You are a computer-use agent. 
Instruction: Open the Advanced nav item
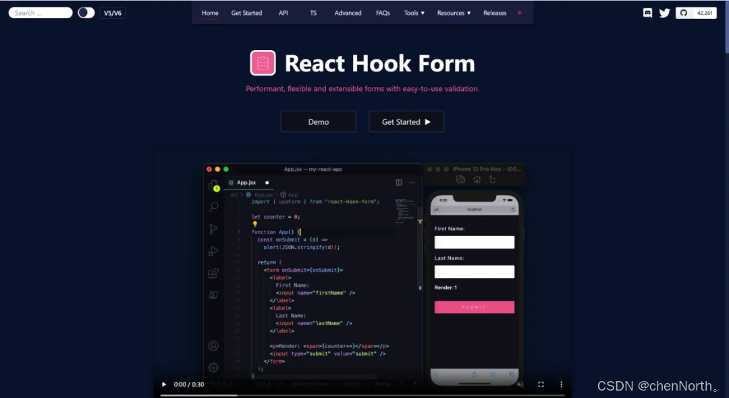pyautogui.click(x=348, y=13)
